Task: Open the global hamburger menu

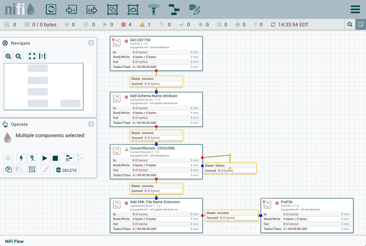Action: (355, 10)
